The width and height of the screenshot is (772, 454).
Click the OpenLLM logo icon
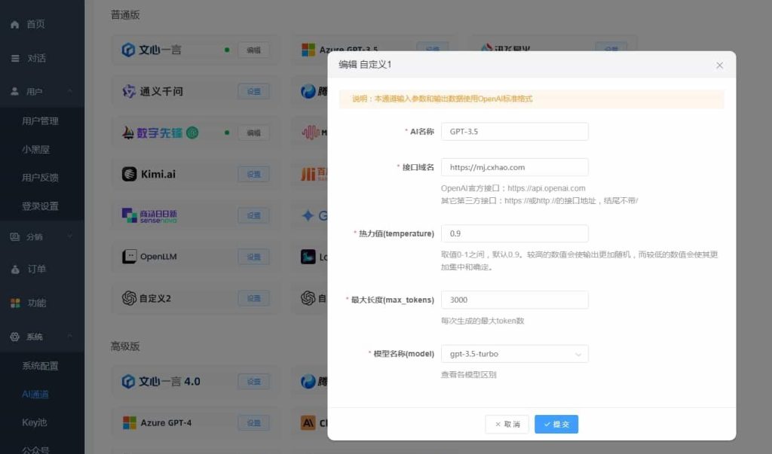(x=129, y=256)
